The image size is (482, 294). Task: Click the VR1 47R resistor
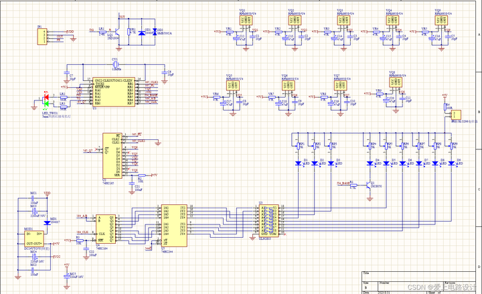[229, 31]
